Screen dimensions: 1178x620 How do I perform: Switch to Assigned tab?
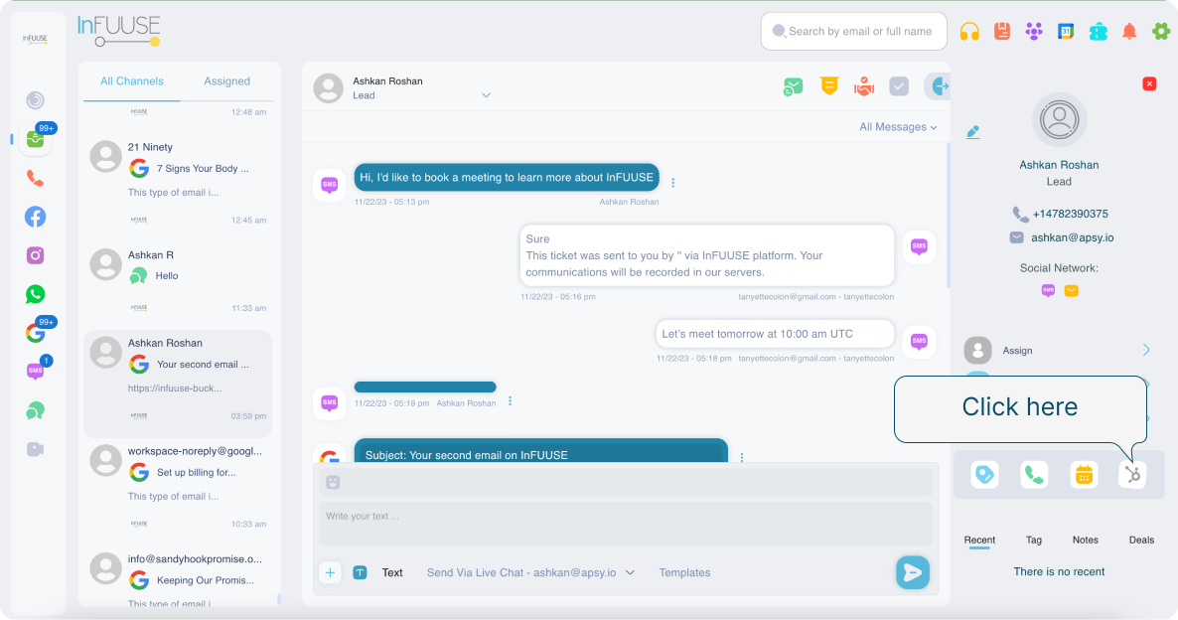[226, 81]
